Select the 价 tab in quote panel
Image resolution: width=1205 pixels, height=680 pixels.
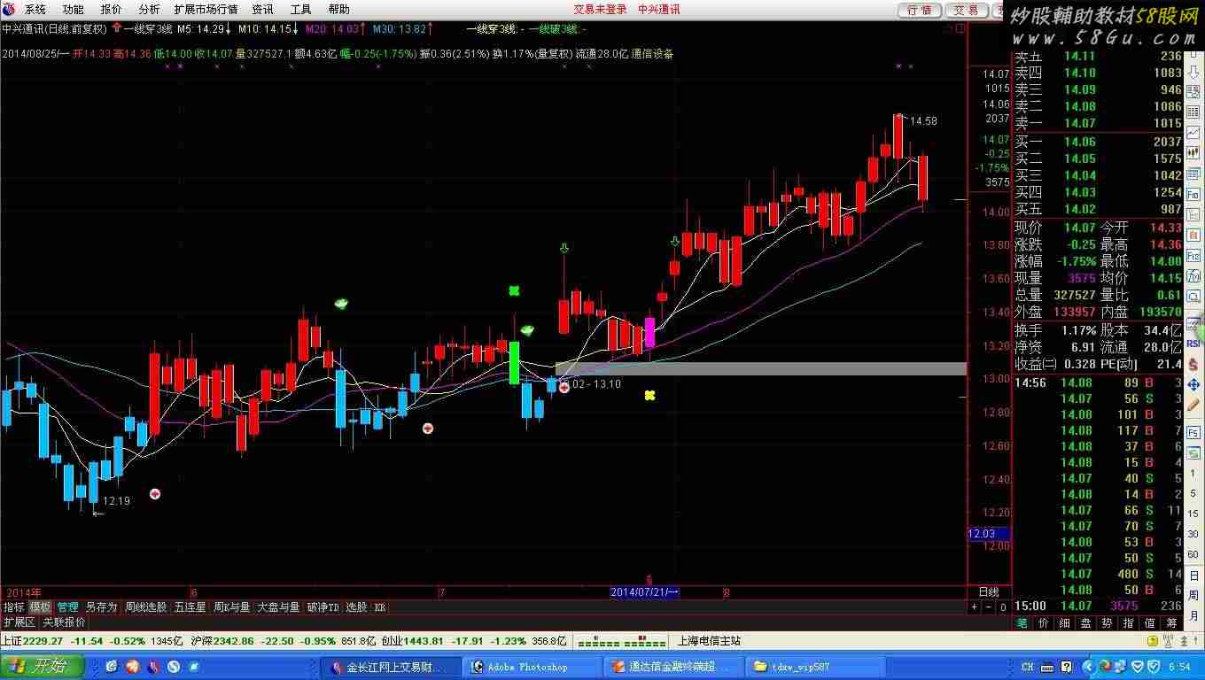1043,622
